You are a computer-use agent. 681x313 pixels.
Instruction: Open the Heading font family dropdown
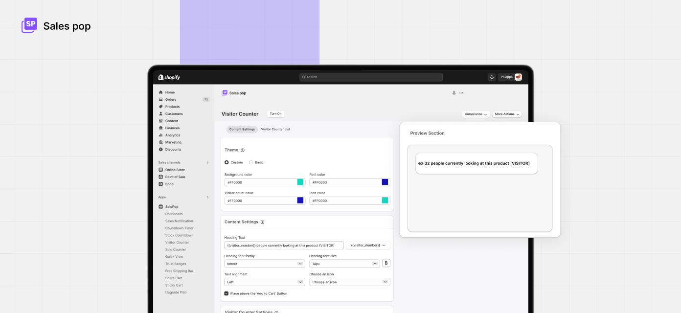click(x=265, y=264)
